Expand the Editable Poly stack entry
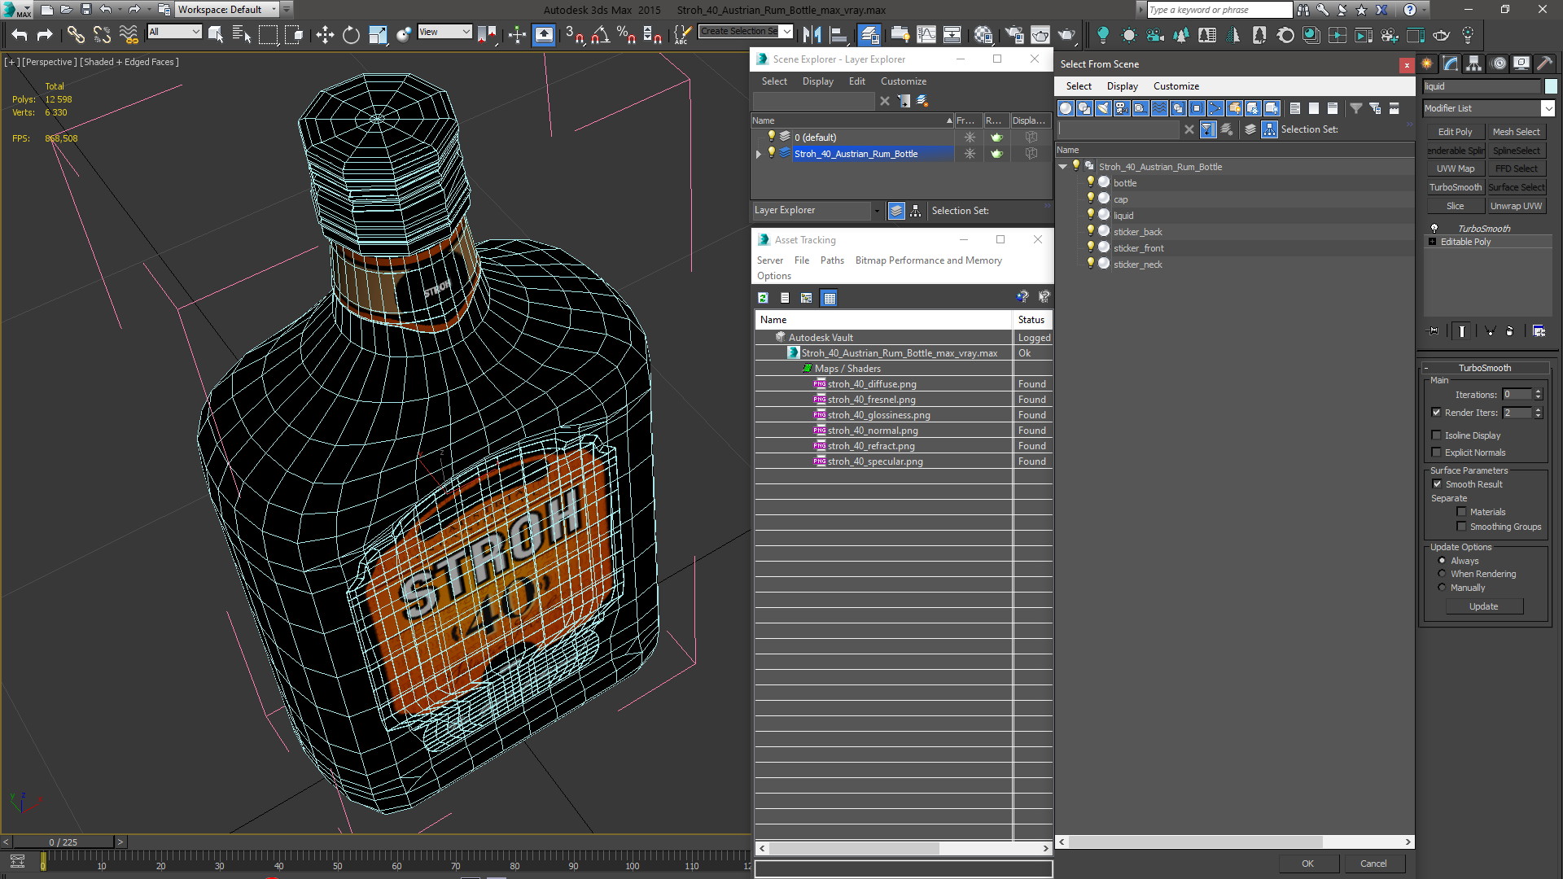Viewport: 1563px width, 879px height. pyautogui.click(x=1432, y=242)
